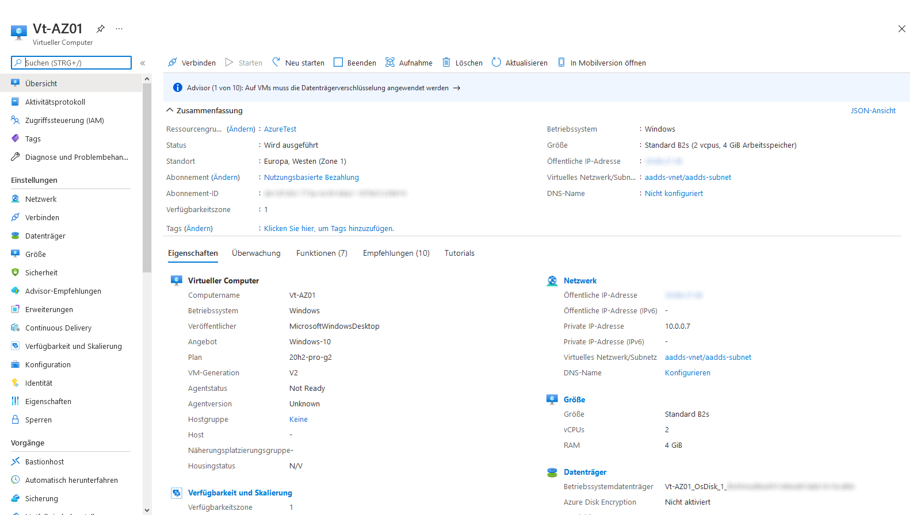Open the Tutorials tab
The width and height of the screenshot is (910, 515).
(x=460, y=253)
